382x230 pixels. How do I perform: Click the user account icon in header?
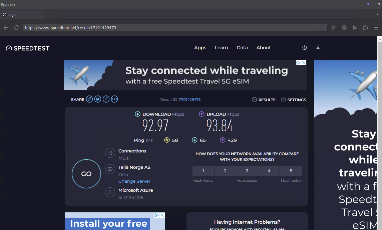pos(318,48)
